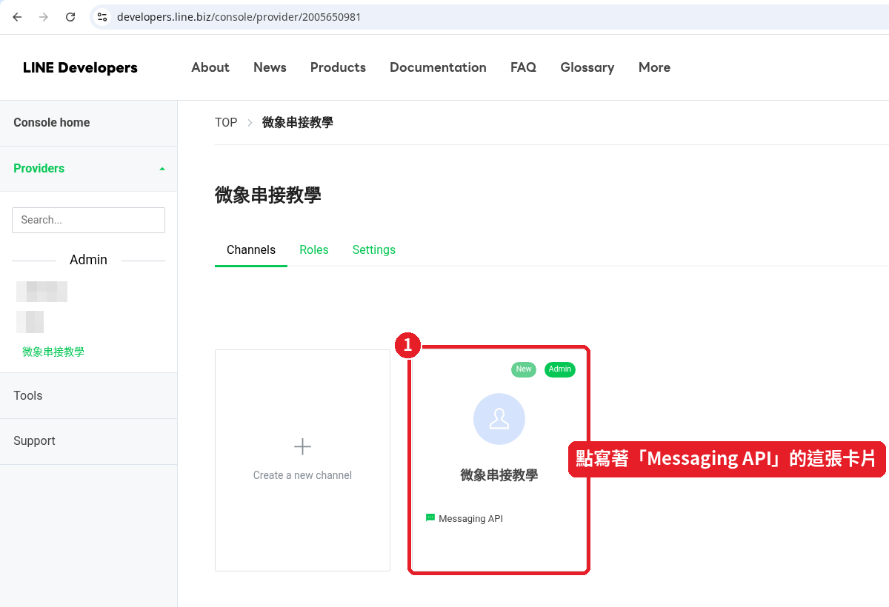Switch to the Roles tab
The height and width of the screenshot is (607, 889).
coord(314,250)
